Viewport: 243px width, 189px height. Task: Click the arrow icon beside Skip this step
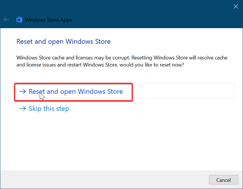click(23, 109)
